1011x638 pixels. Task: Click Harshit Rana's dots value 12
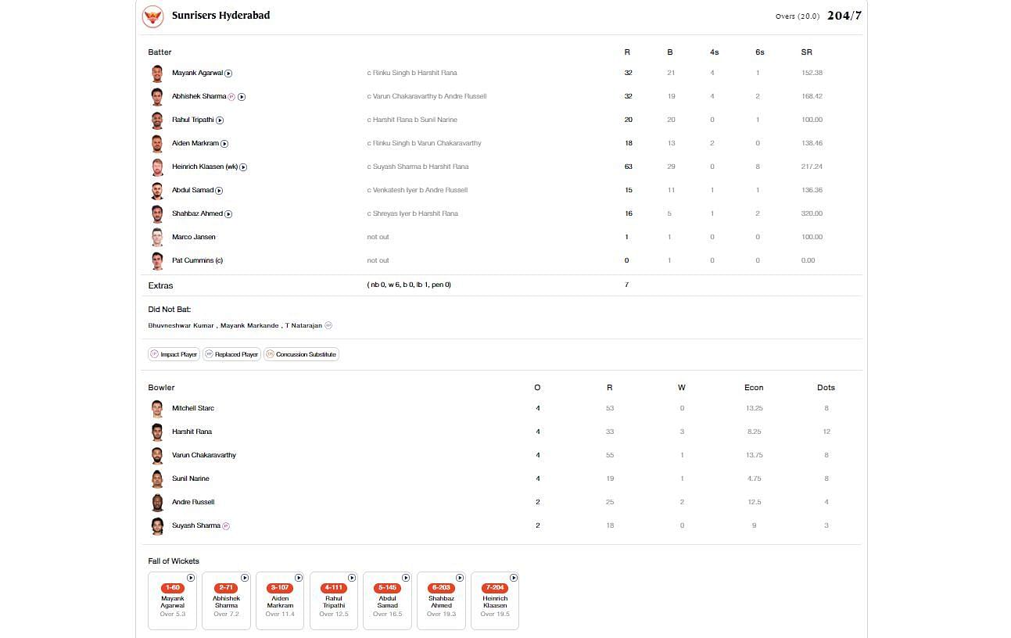(x=826, y=432)
